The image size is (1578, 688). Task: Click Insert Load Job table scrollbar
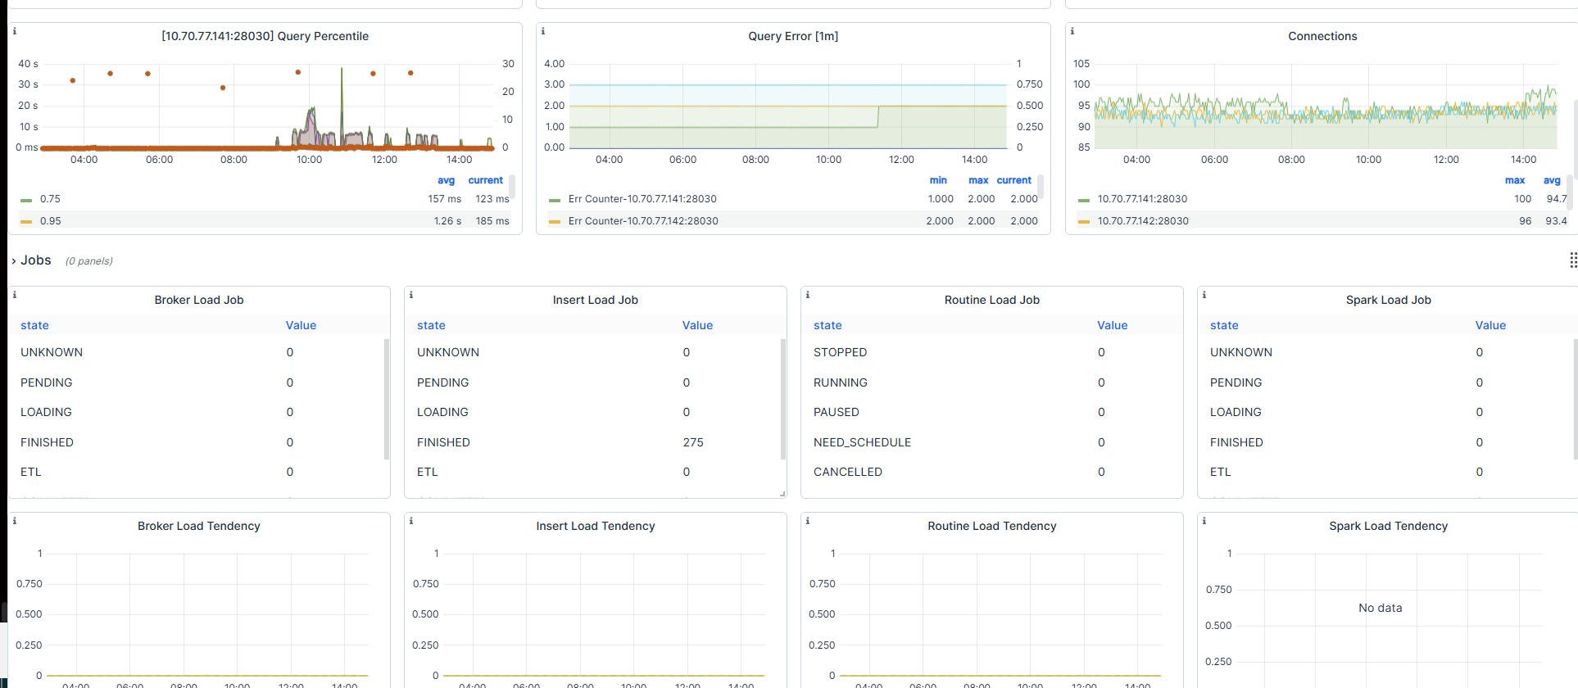(783, 399)
